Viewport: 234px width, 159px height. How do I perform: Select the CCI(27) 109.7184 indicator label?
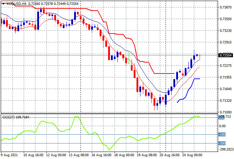pyautogui.click(x=16, y=117)
